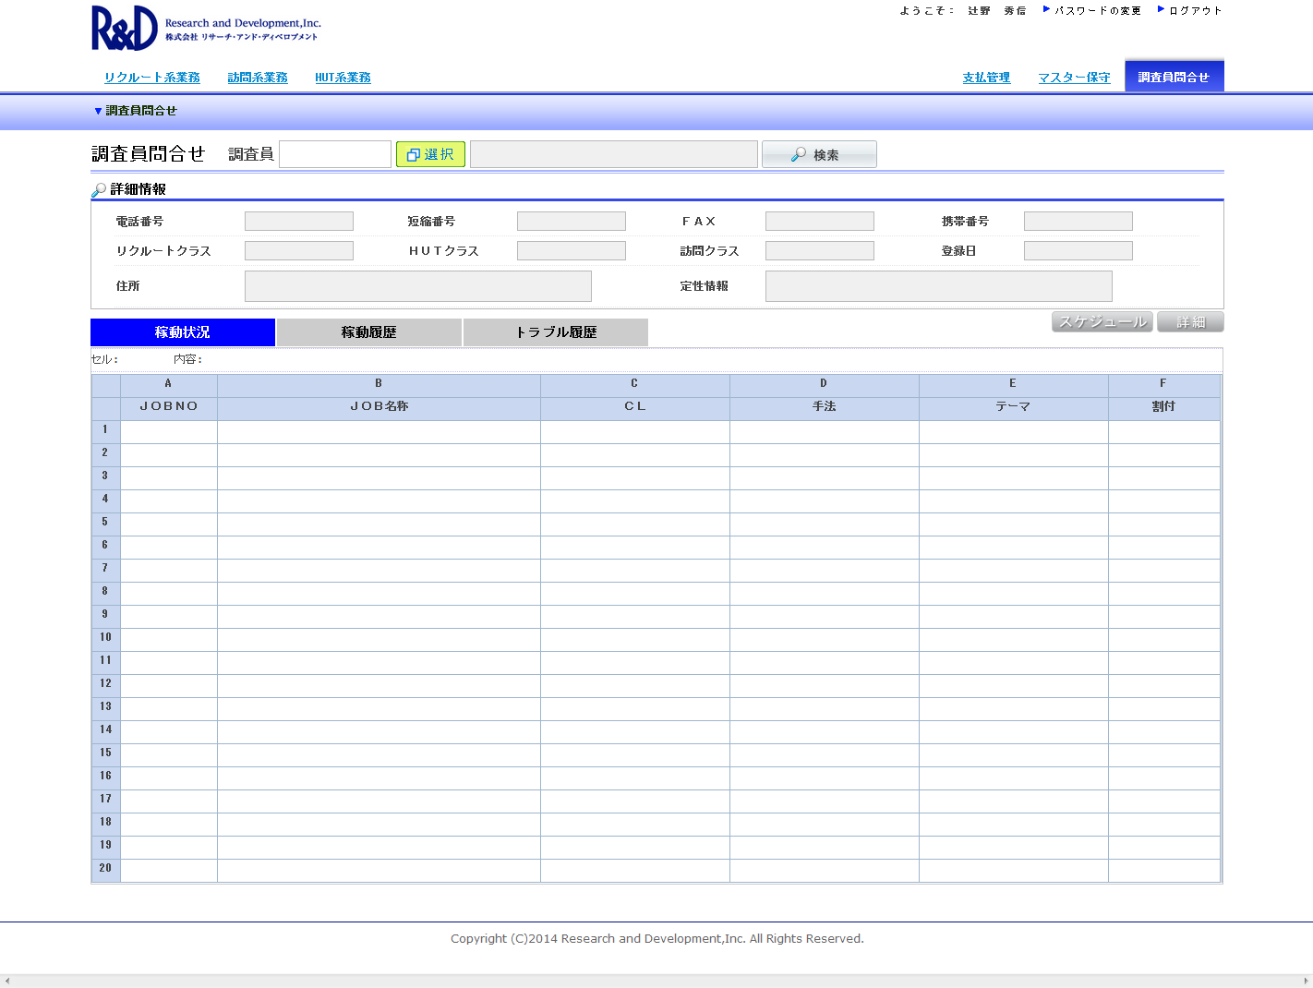Image resolution: width=1313 pixels, height=988 pixels.
Task: Select row 1 header in the grid
Action: 105,430
